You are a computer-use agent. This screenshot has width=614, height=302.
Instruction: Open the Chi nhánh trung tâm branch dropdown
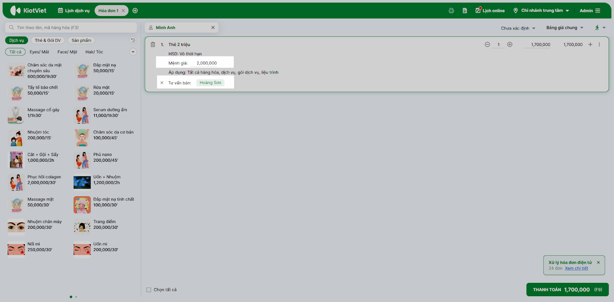[x=541, y=11]
